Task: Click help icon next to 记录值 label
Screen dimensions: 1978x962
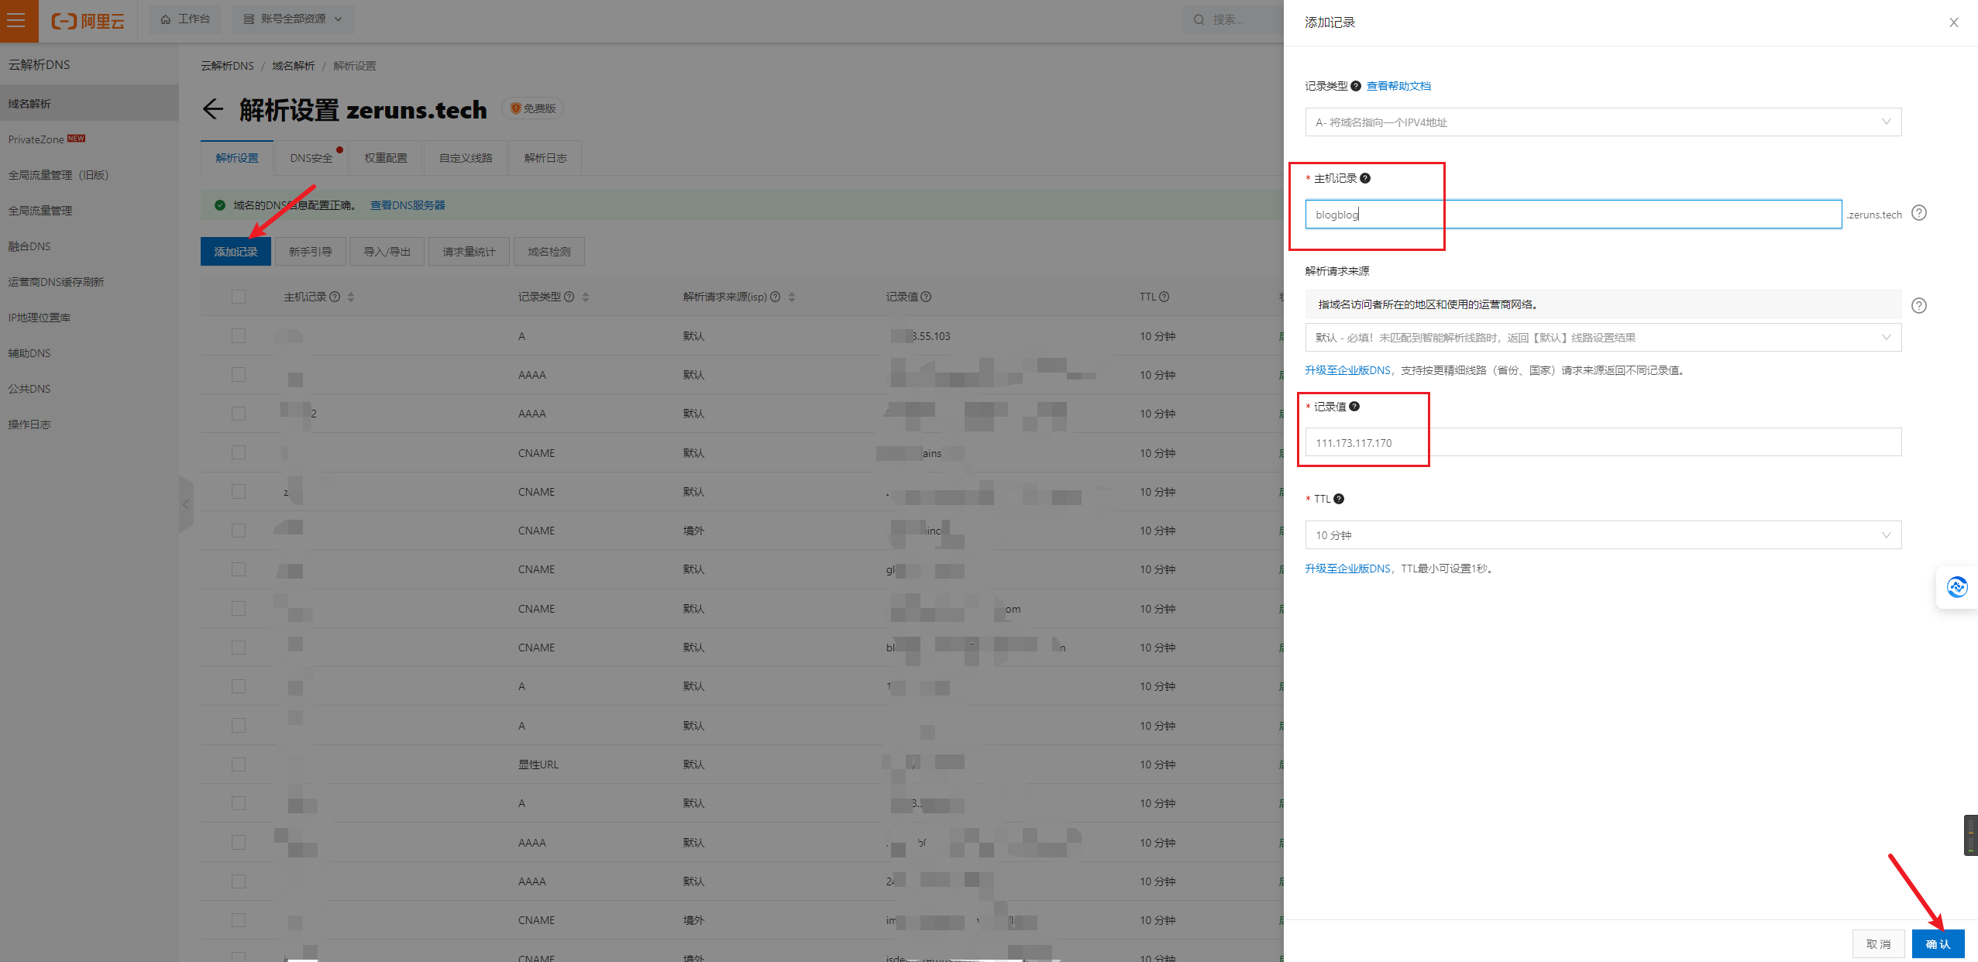Action: (1354, 407)
